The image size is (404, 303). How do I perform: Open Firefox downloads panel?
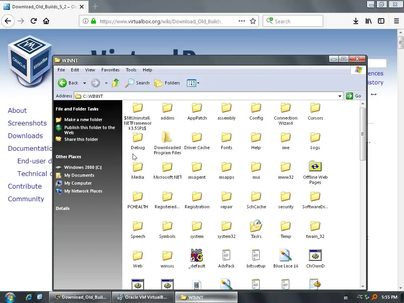click(355, 21)
